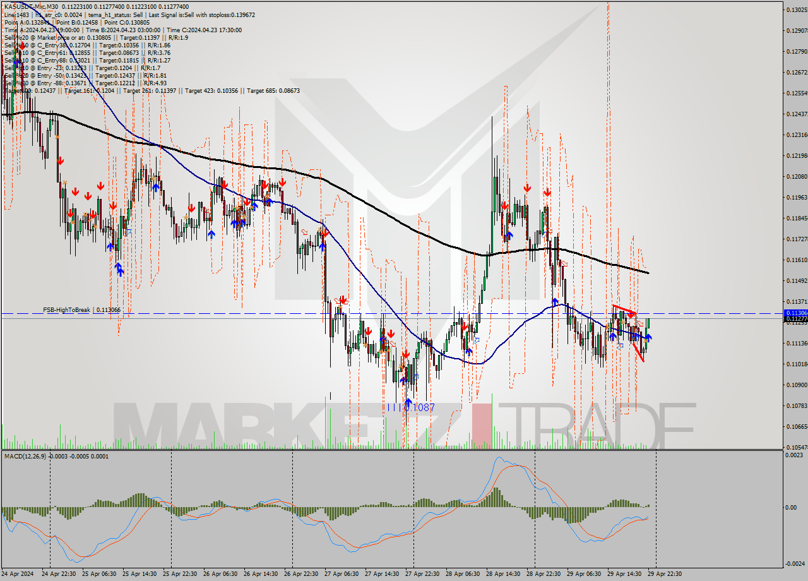This screenshot has width=808, height=581.
Task: Click the blue 0.11306 price tag on the price axis
Action: click(x=795, y=313)
